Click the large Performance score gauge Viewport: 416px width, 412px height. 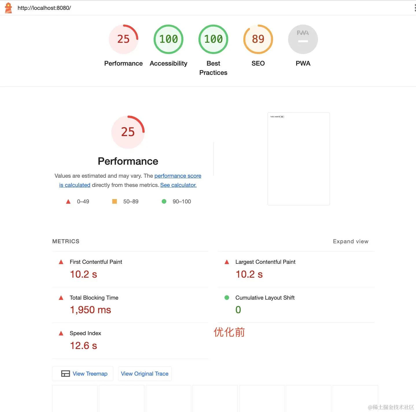click(x=128, y=132)
